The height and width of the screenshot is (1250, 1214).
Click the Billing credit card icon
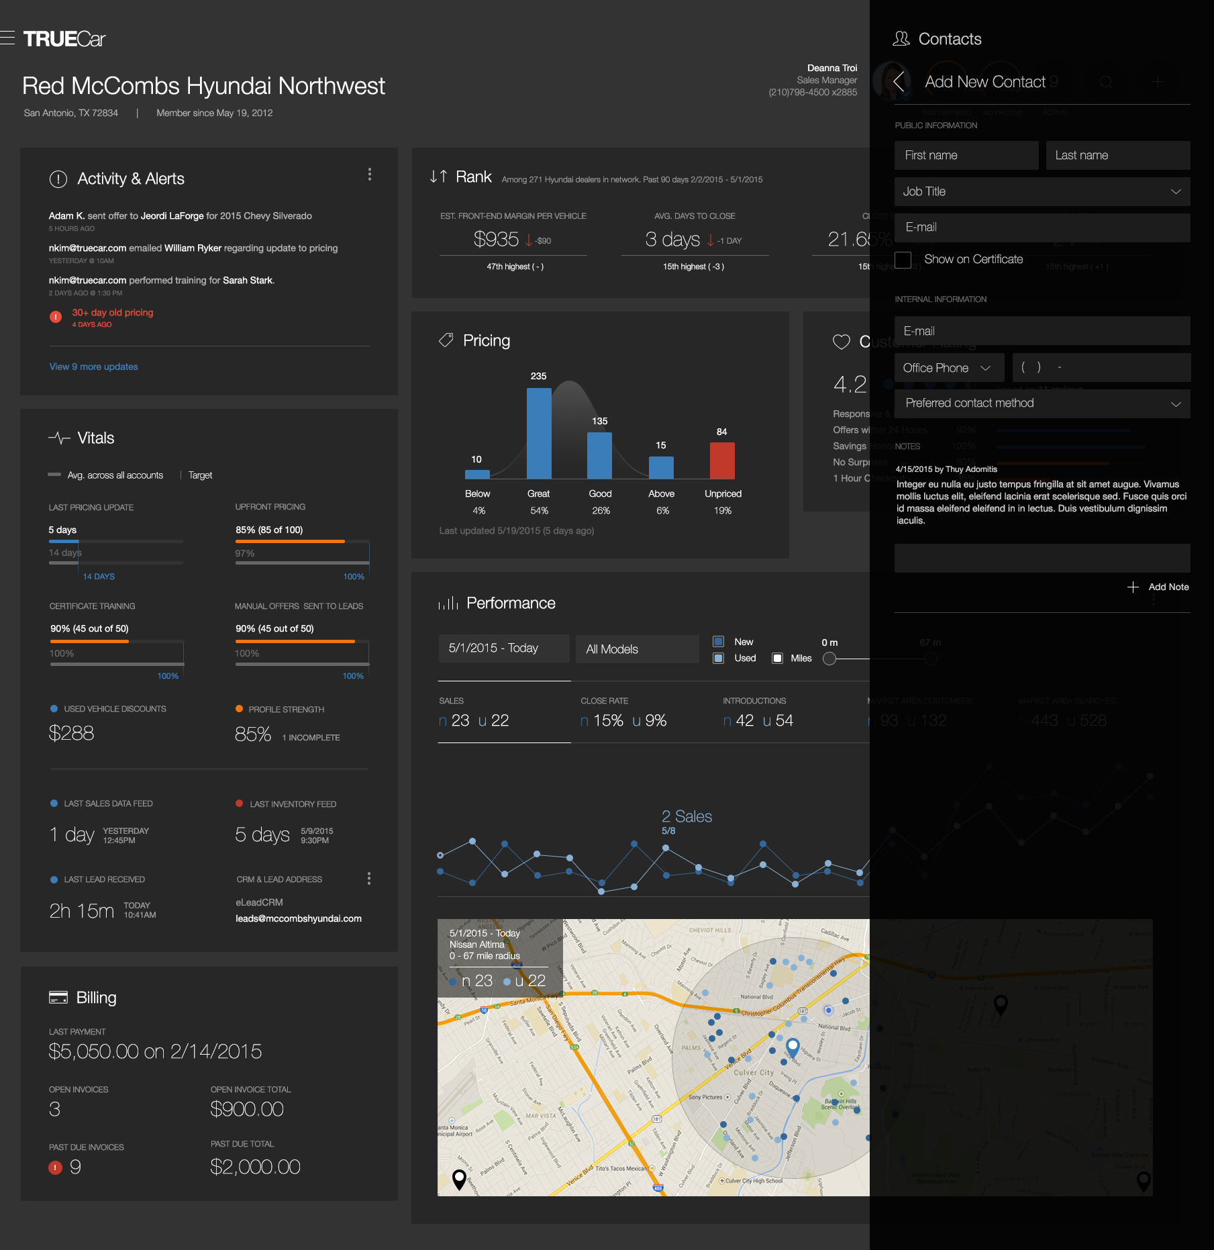[x=58, y=997]
